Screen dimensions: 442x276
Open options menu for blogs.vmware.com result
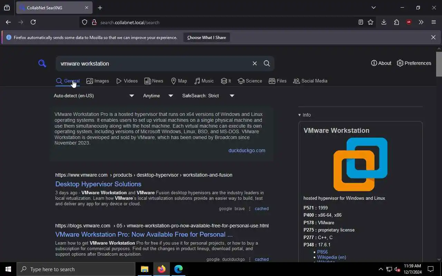click(250, 259)
